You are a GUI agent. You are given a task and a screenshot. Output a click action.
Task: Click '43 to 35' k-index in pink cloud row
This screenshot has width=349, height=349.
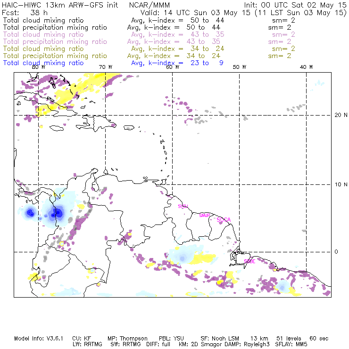pyautogui.click(x=207, y=34)
